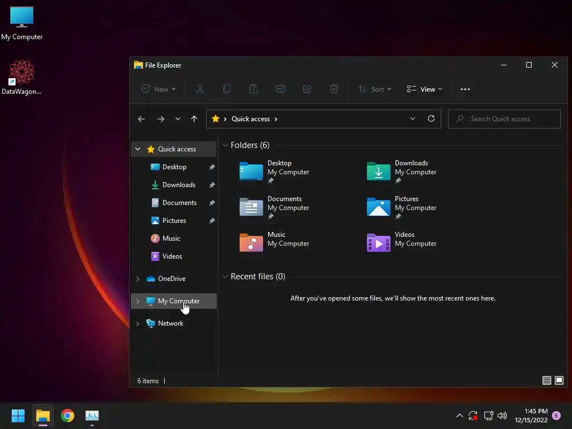Click pin icon beside Downloads in sidebar

(x=212, y=185)
